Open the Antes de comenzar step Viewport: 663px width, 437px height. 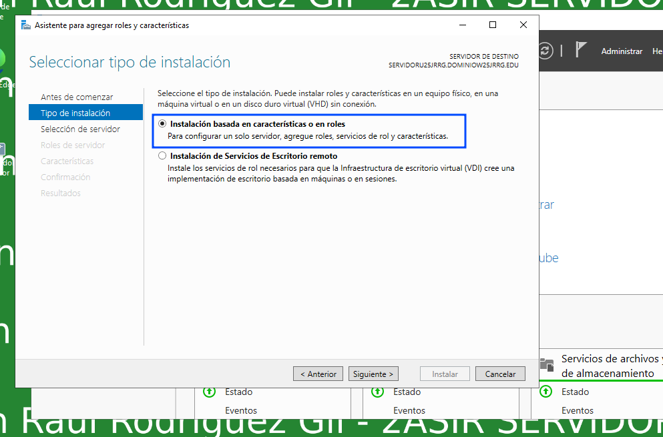click(x=77, y=97)
